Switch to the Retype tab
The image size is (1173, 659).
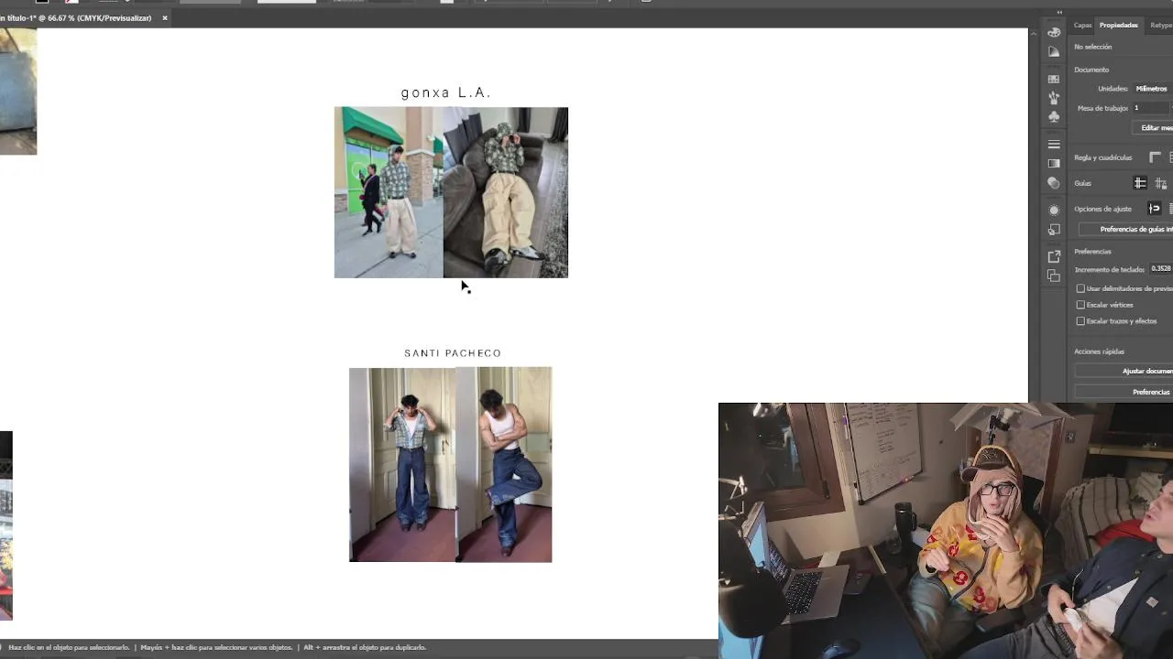point(1161,25)
